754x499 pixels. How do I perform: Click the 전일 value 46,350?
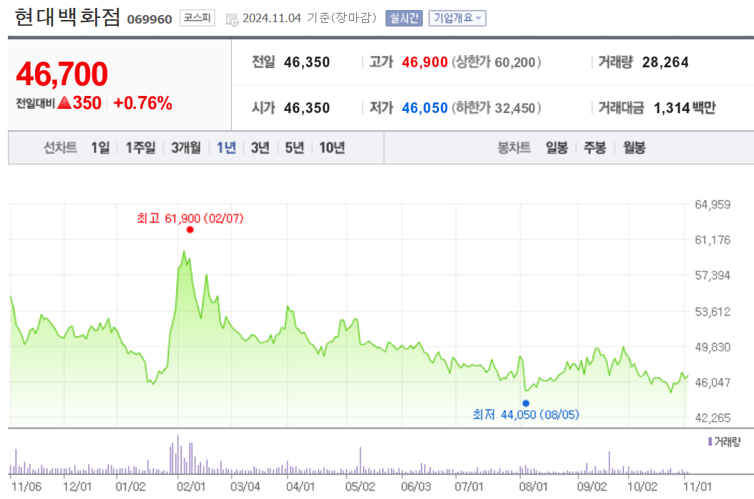tap(307, 62)
